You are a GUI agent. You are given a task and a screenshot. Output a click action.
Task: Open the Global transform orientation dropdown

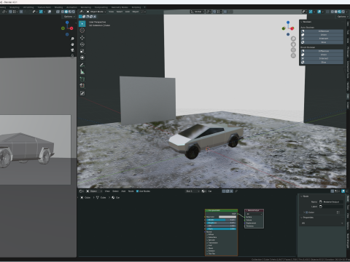click(x=197, y=12)
